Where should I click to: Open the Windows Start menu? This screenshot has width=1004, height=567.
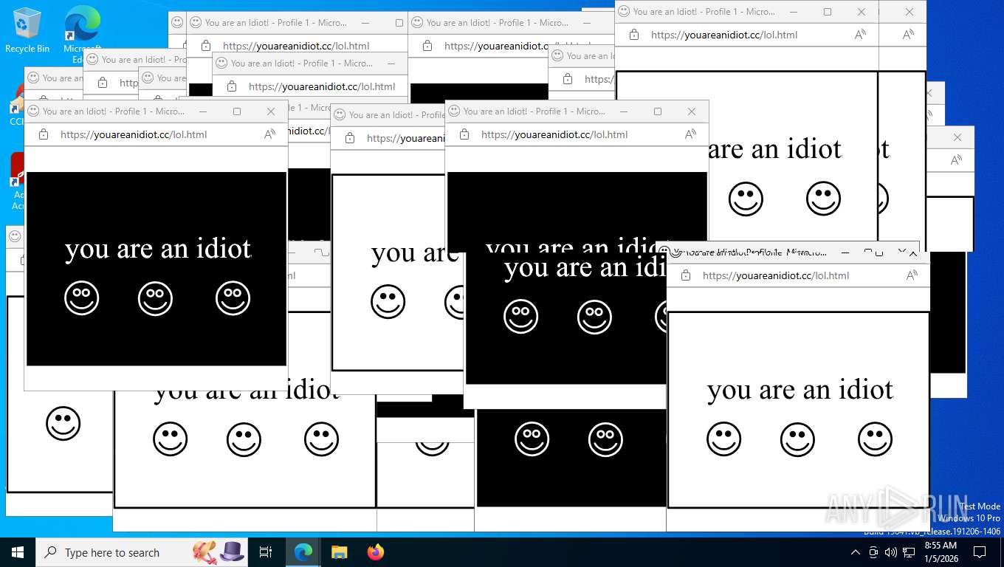point(18,552)
